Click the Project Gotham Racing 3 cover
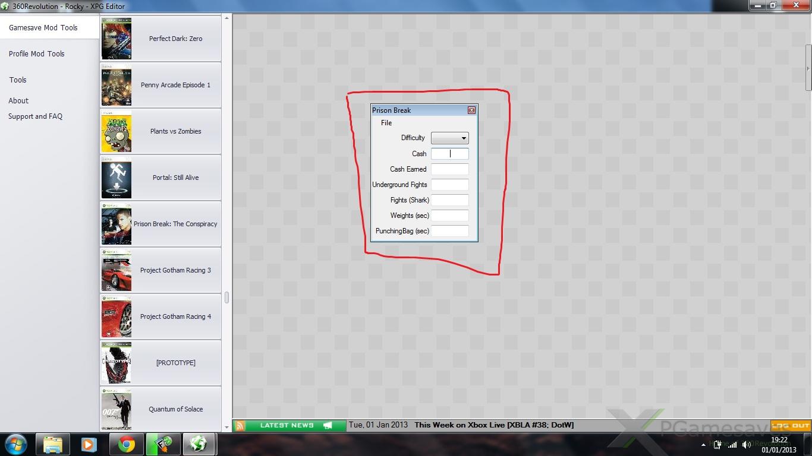Screen dimensions: 812x456 coord(117,270)
